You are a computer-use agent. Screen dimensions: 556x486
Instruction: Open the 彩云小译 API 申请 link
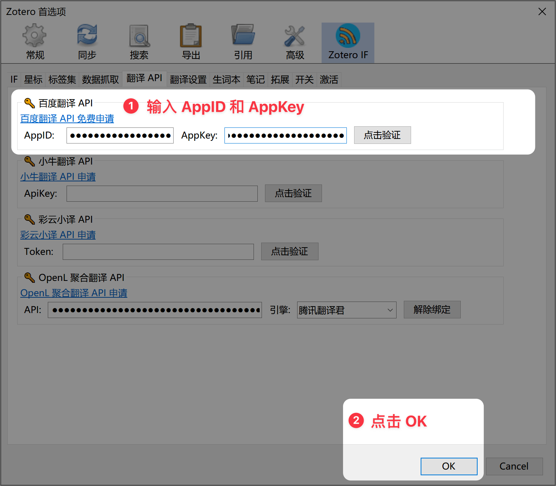58,235
